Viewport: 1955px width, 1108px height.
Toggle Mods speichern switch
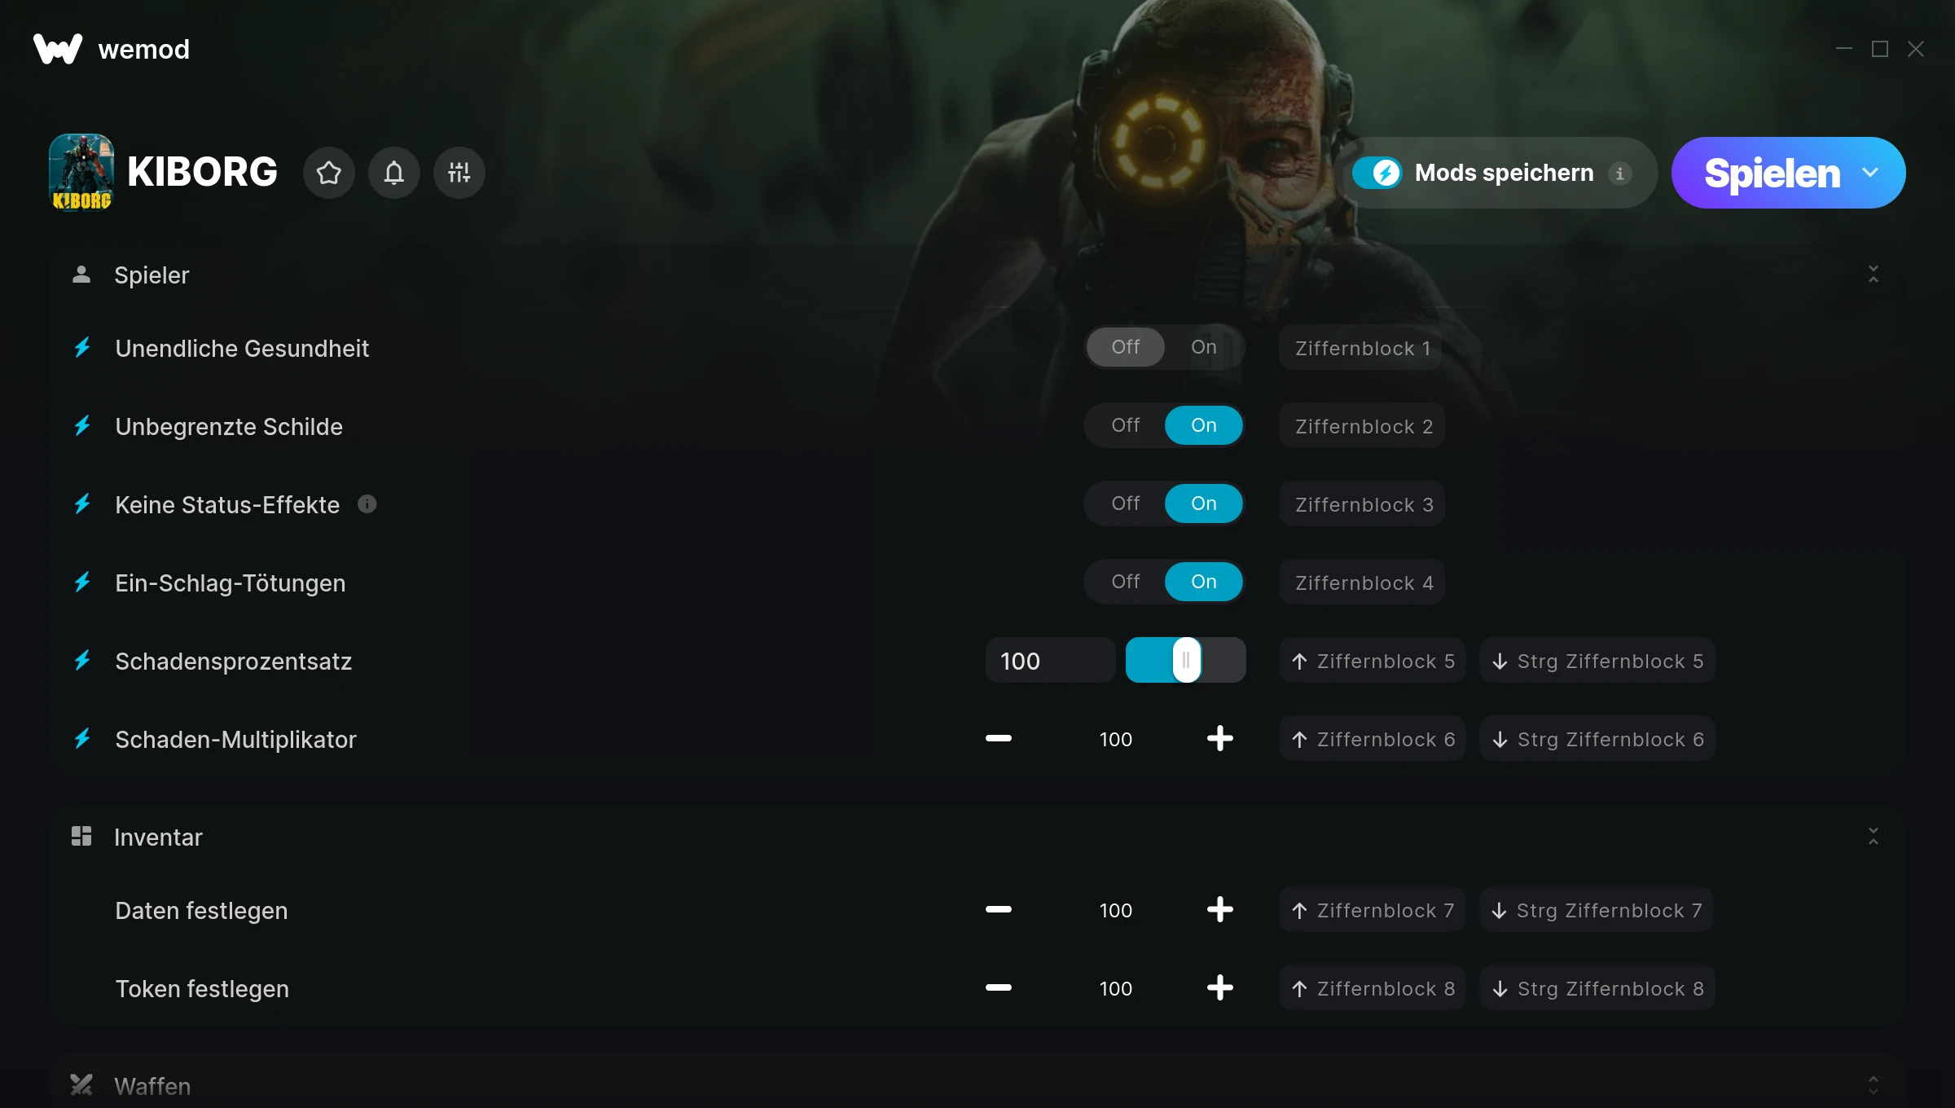pyautogui.click(x=1377, y=173)
